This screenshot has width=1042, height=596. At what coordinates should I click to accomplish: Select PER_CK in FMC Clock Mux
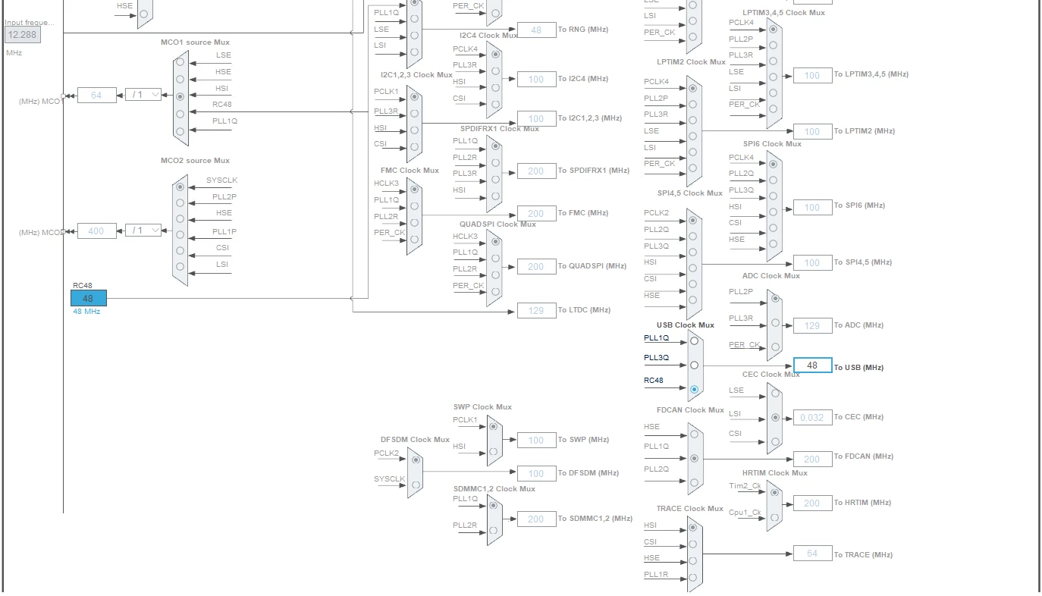click(414, 239)
